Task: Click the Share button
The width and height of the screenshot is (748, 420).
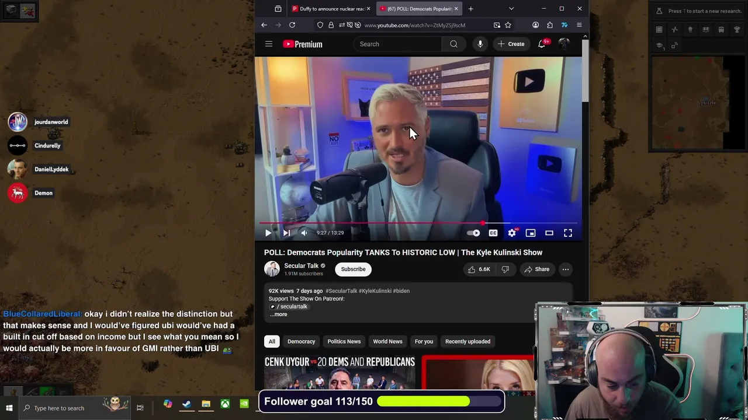Action: [x=536, y=269]
